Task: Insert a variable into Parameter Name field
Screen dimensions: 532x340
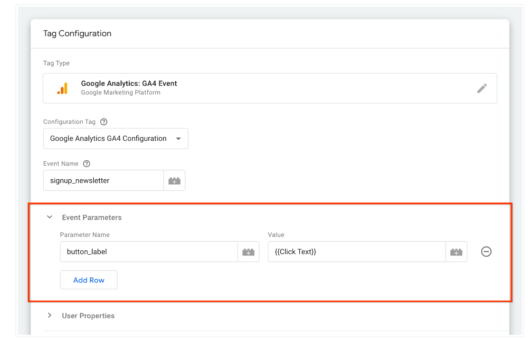Action: [248, 251]
